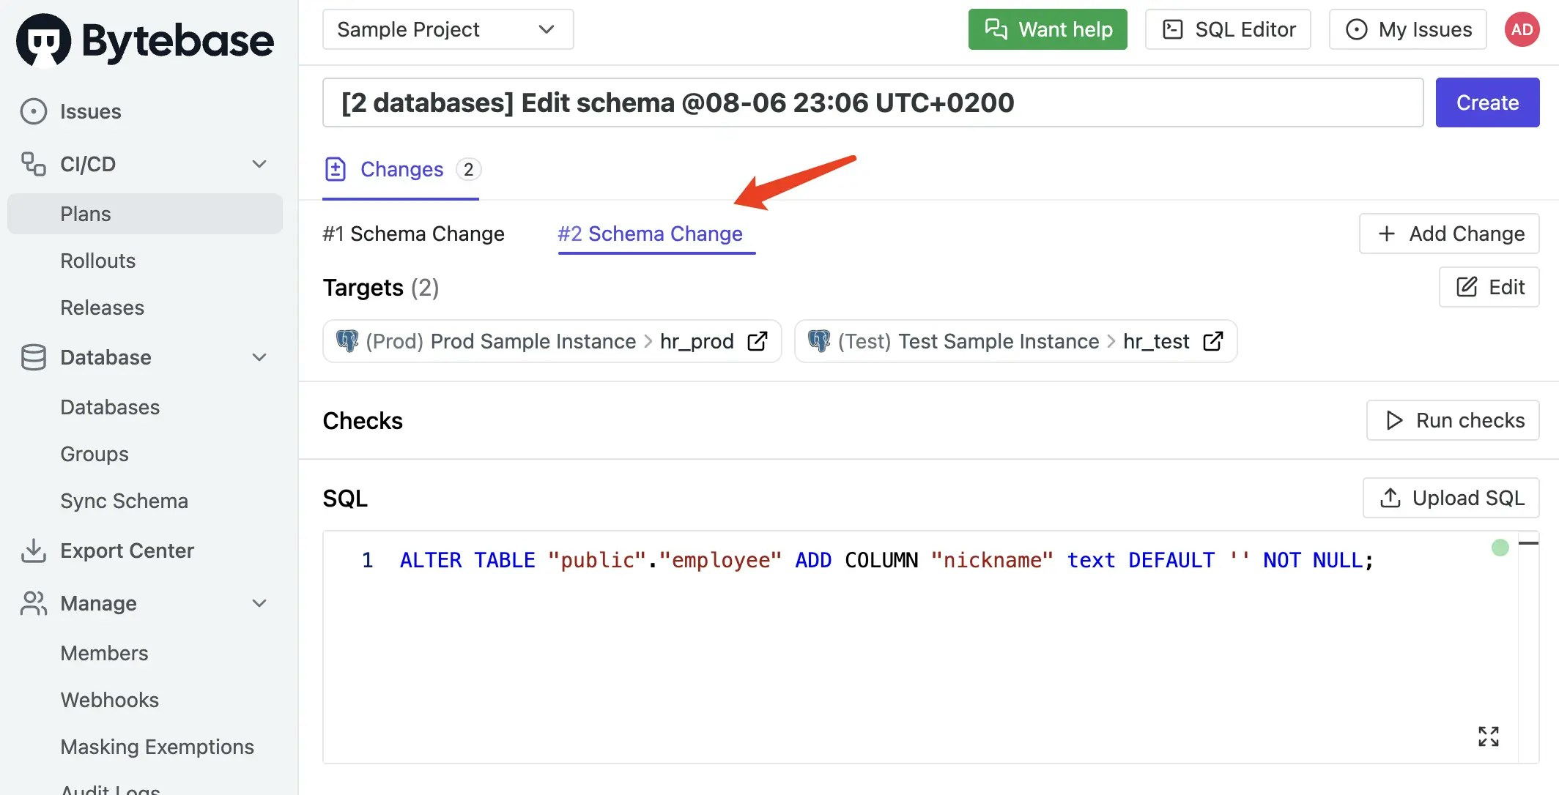Run checks on the plan
This screenshot has width=1559, height=795.
point(1453,420)
